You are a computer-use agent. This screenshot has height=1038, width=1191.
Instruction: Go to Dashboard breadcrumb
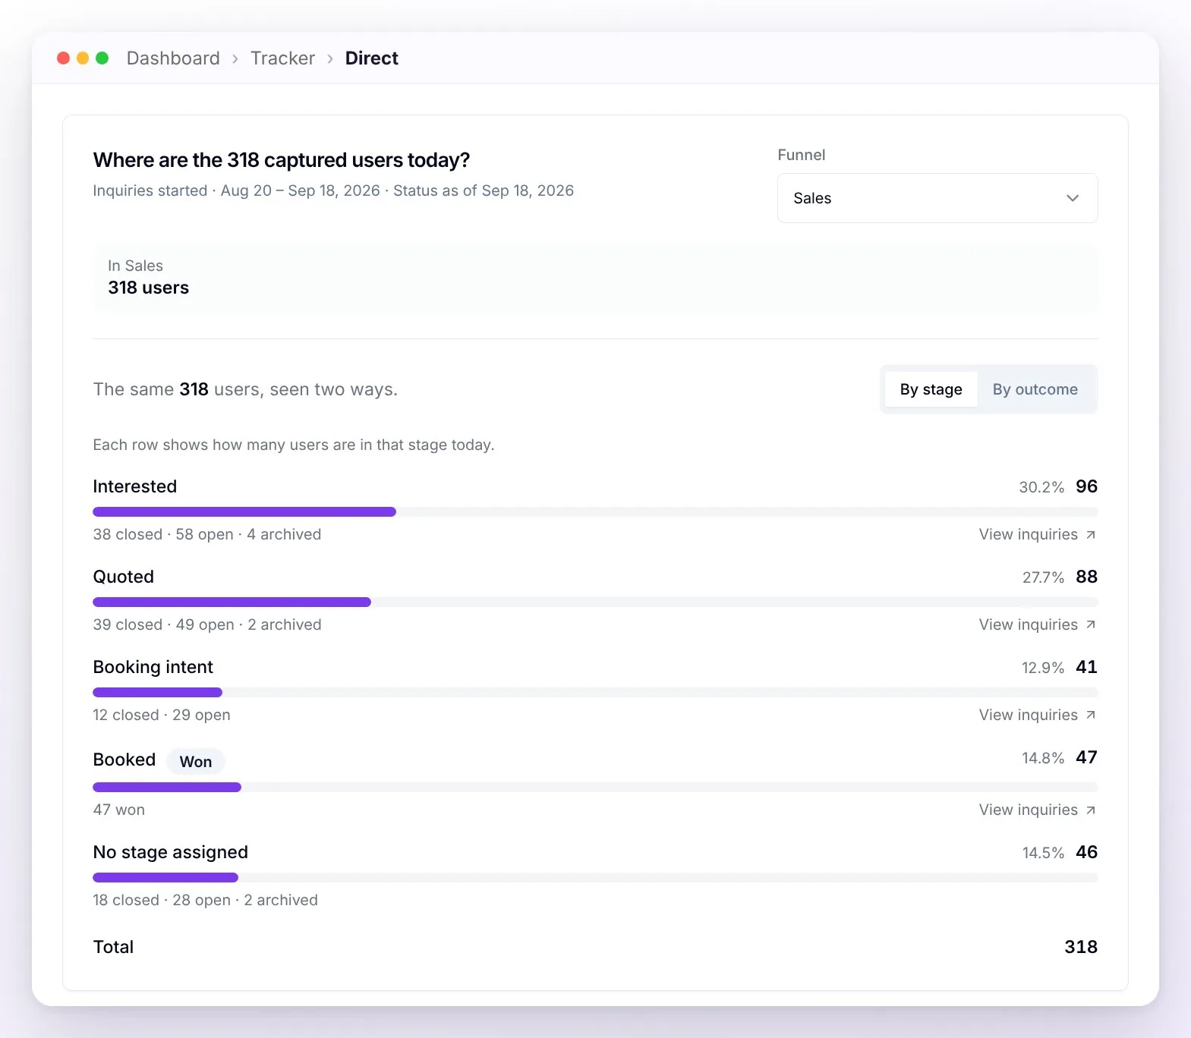[173, 58]
